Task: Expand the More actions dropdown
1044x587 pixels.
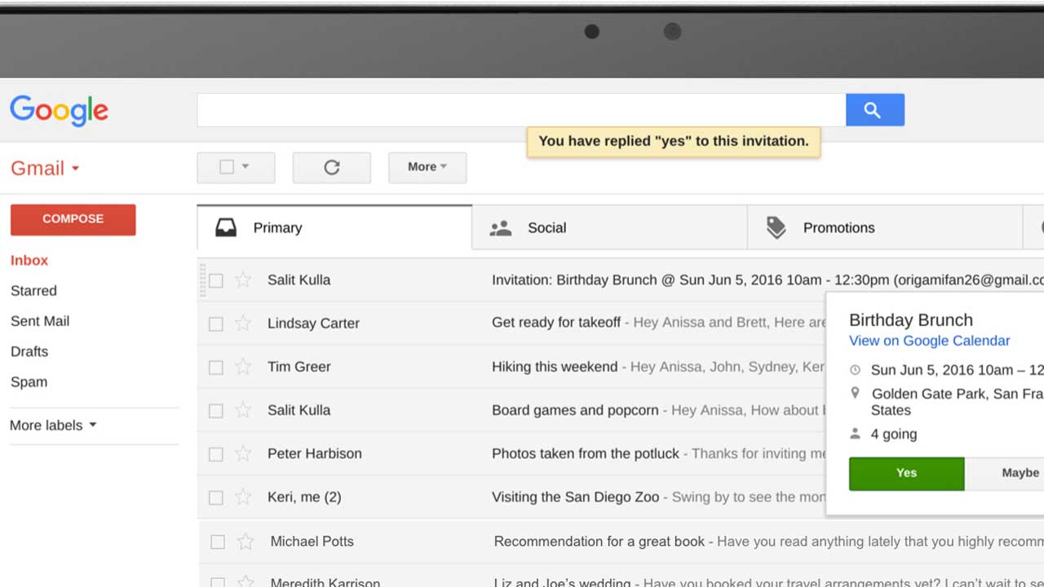Action: pos(427,167)
